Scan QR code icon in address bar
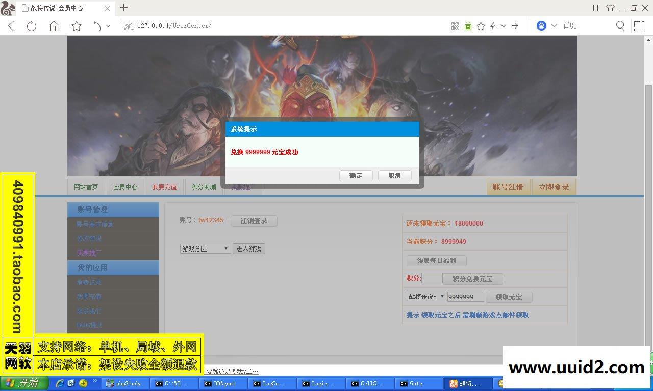 (455, 26)
